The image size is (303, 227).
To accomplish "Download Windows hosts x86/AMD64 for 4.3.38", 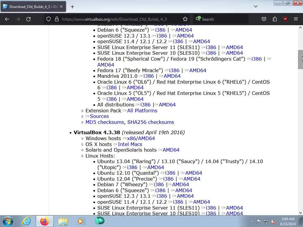I will point(141,138).
